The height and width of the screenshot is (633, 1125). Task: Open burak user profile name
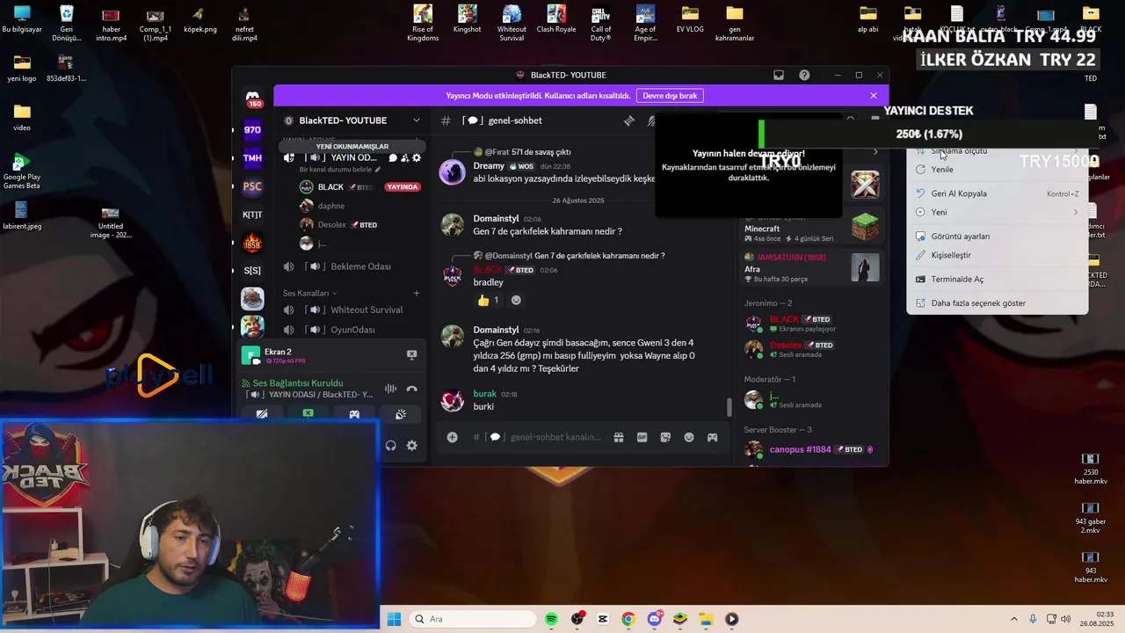[485, 394]
